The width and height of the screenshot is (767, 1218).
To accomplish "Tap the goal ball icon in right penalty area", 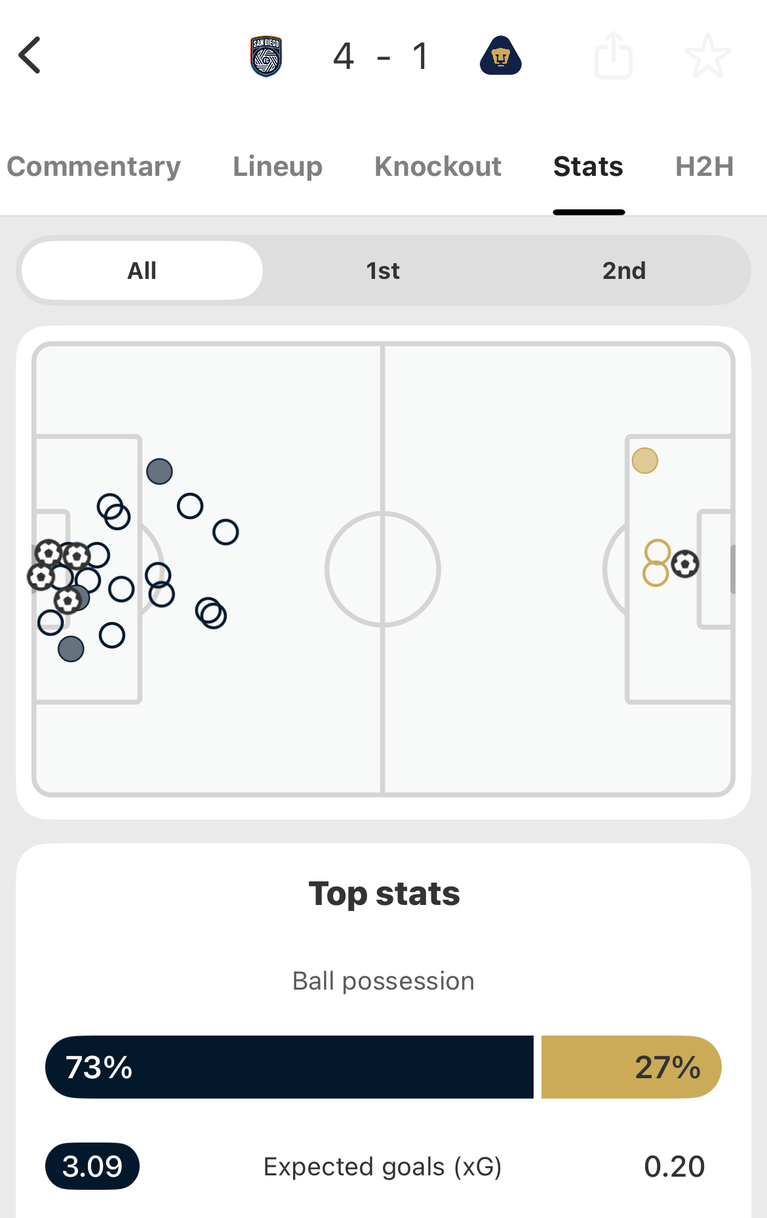I will point(685,564).
